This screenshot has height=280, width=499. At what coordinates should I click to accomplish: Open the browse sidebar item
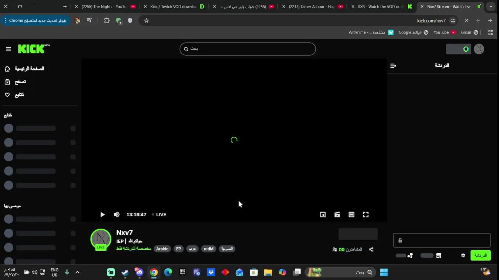point(15,82)
